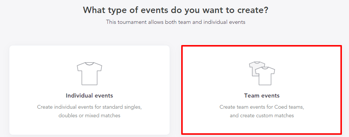
Task: Click the tournament allows both events subtitle
Action: pos(176,22)
